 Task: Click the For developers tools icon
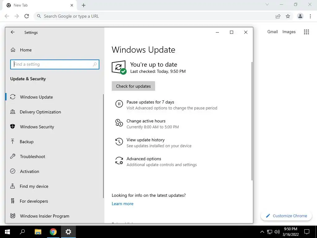tap(12, 201)
